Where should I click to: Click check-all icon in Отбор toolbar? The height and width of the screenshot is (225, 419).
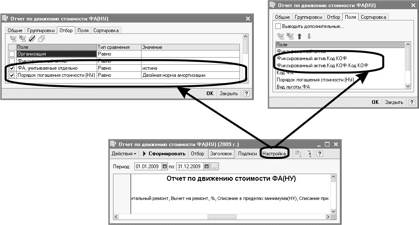click(x=32, y=39)
